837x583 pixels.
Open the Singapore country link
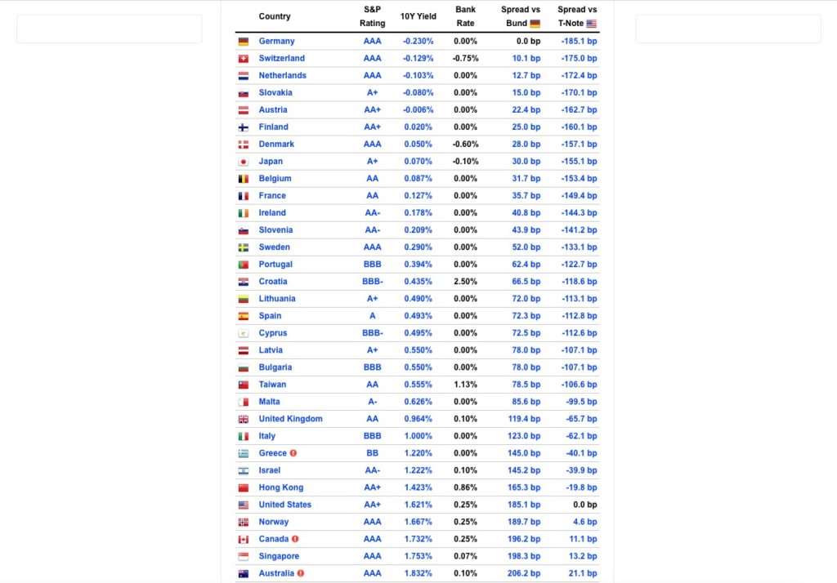(x=280, y=556)
